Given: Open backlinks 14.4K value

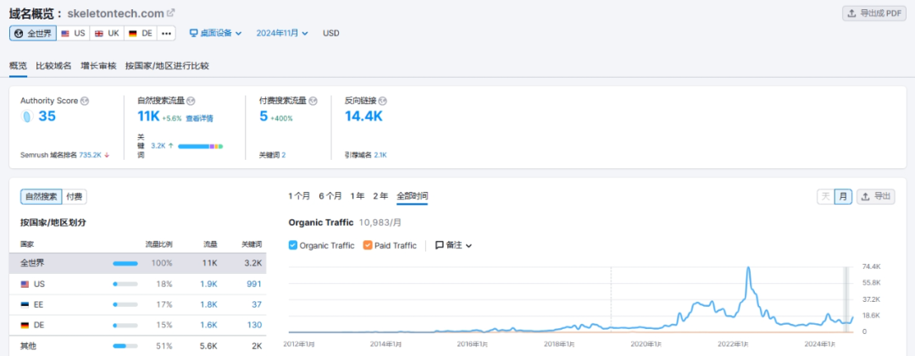Looking at the screenshot, I should tap(363, 116).
